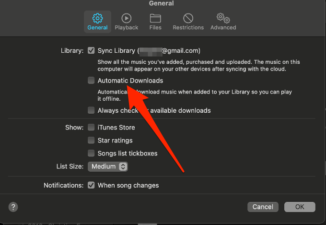
Task: Switch to the Restrictions tab label
Action: coord(188,27)
